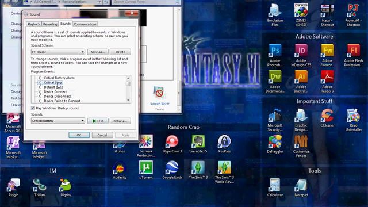
Task: Open the Emulation Files desktop icon
Action: [275, 14]
